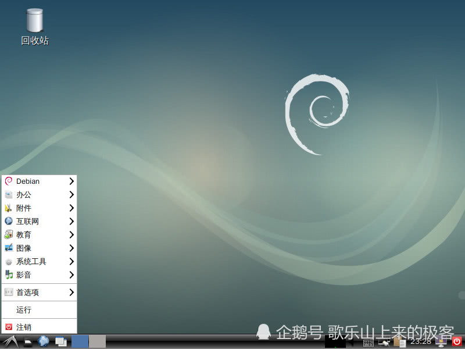Expand the 附件 submenu arrow

tap(71, 208)
